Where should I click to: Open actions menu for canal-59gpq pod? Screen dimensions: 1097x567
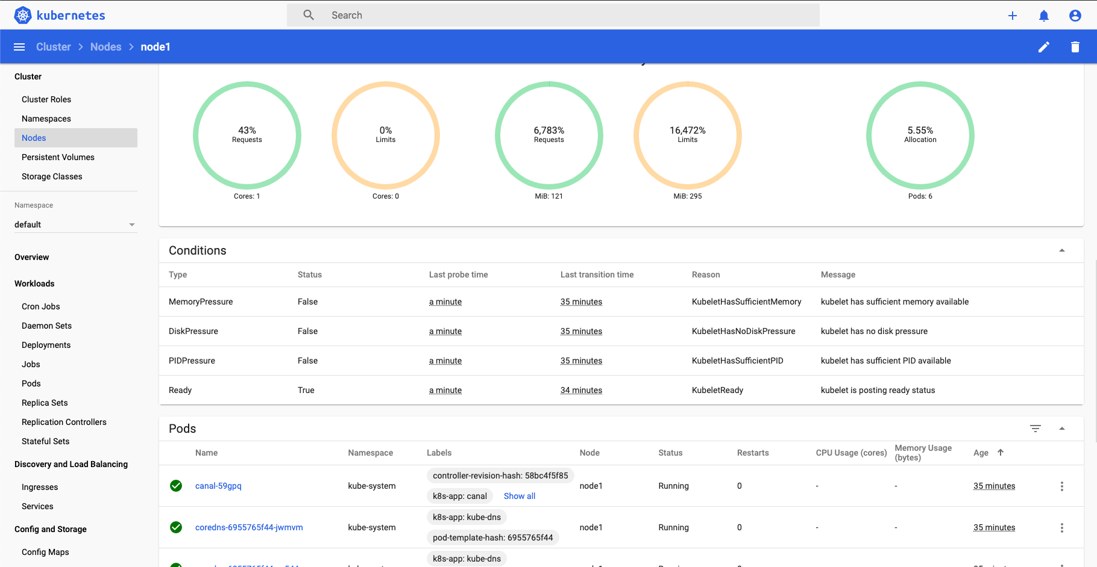1062,486
